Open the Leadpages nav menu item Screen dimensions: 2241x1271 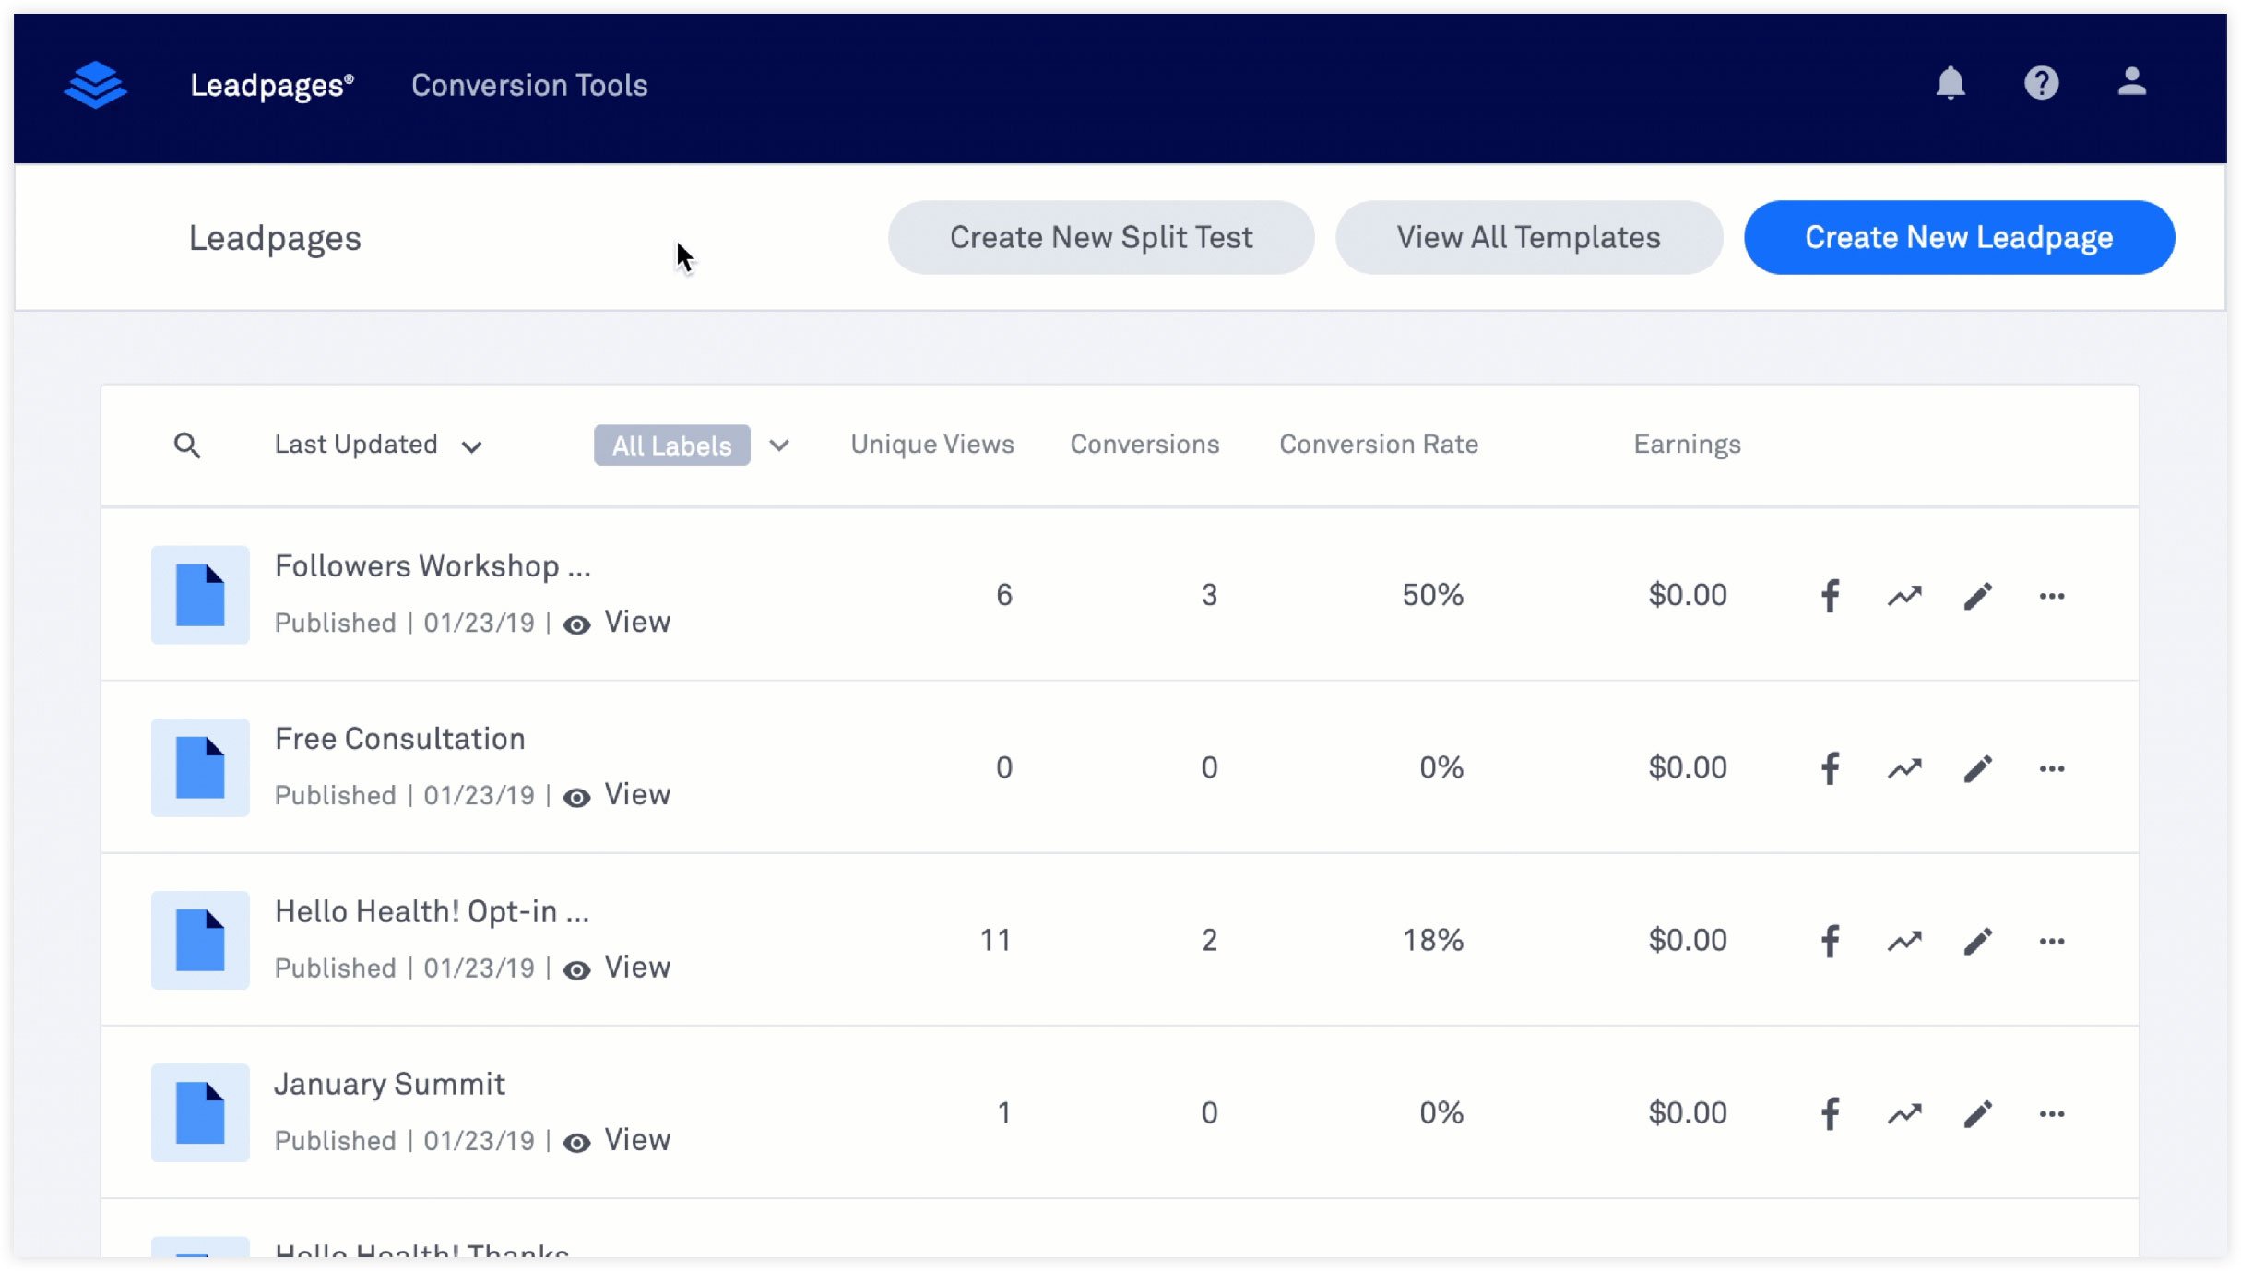pyautogui.click(x=272, y=85)
